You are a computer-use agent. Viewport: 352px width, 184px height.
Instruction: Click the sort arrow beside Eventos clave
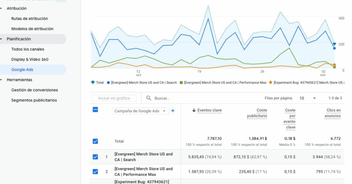click(194, 110)
